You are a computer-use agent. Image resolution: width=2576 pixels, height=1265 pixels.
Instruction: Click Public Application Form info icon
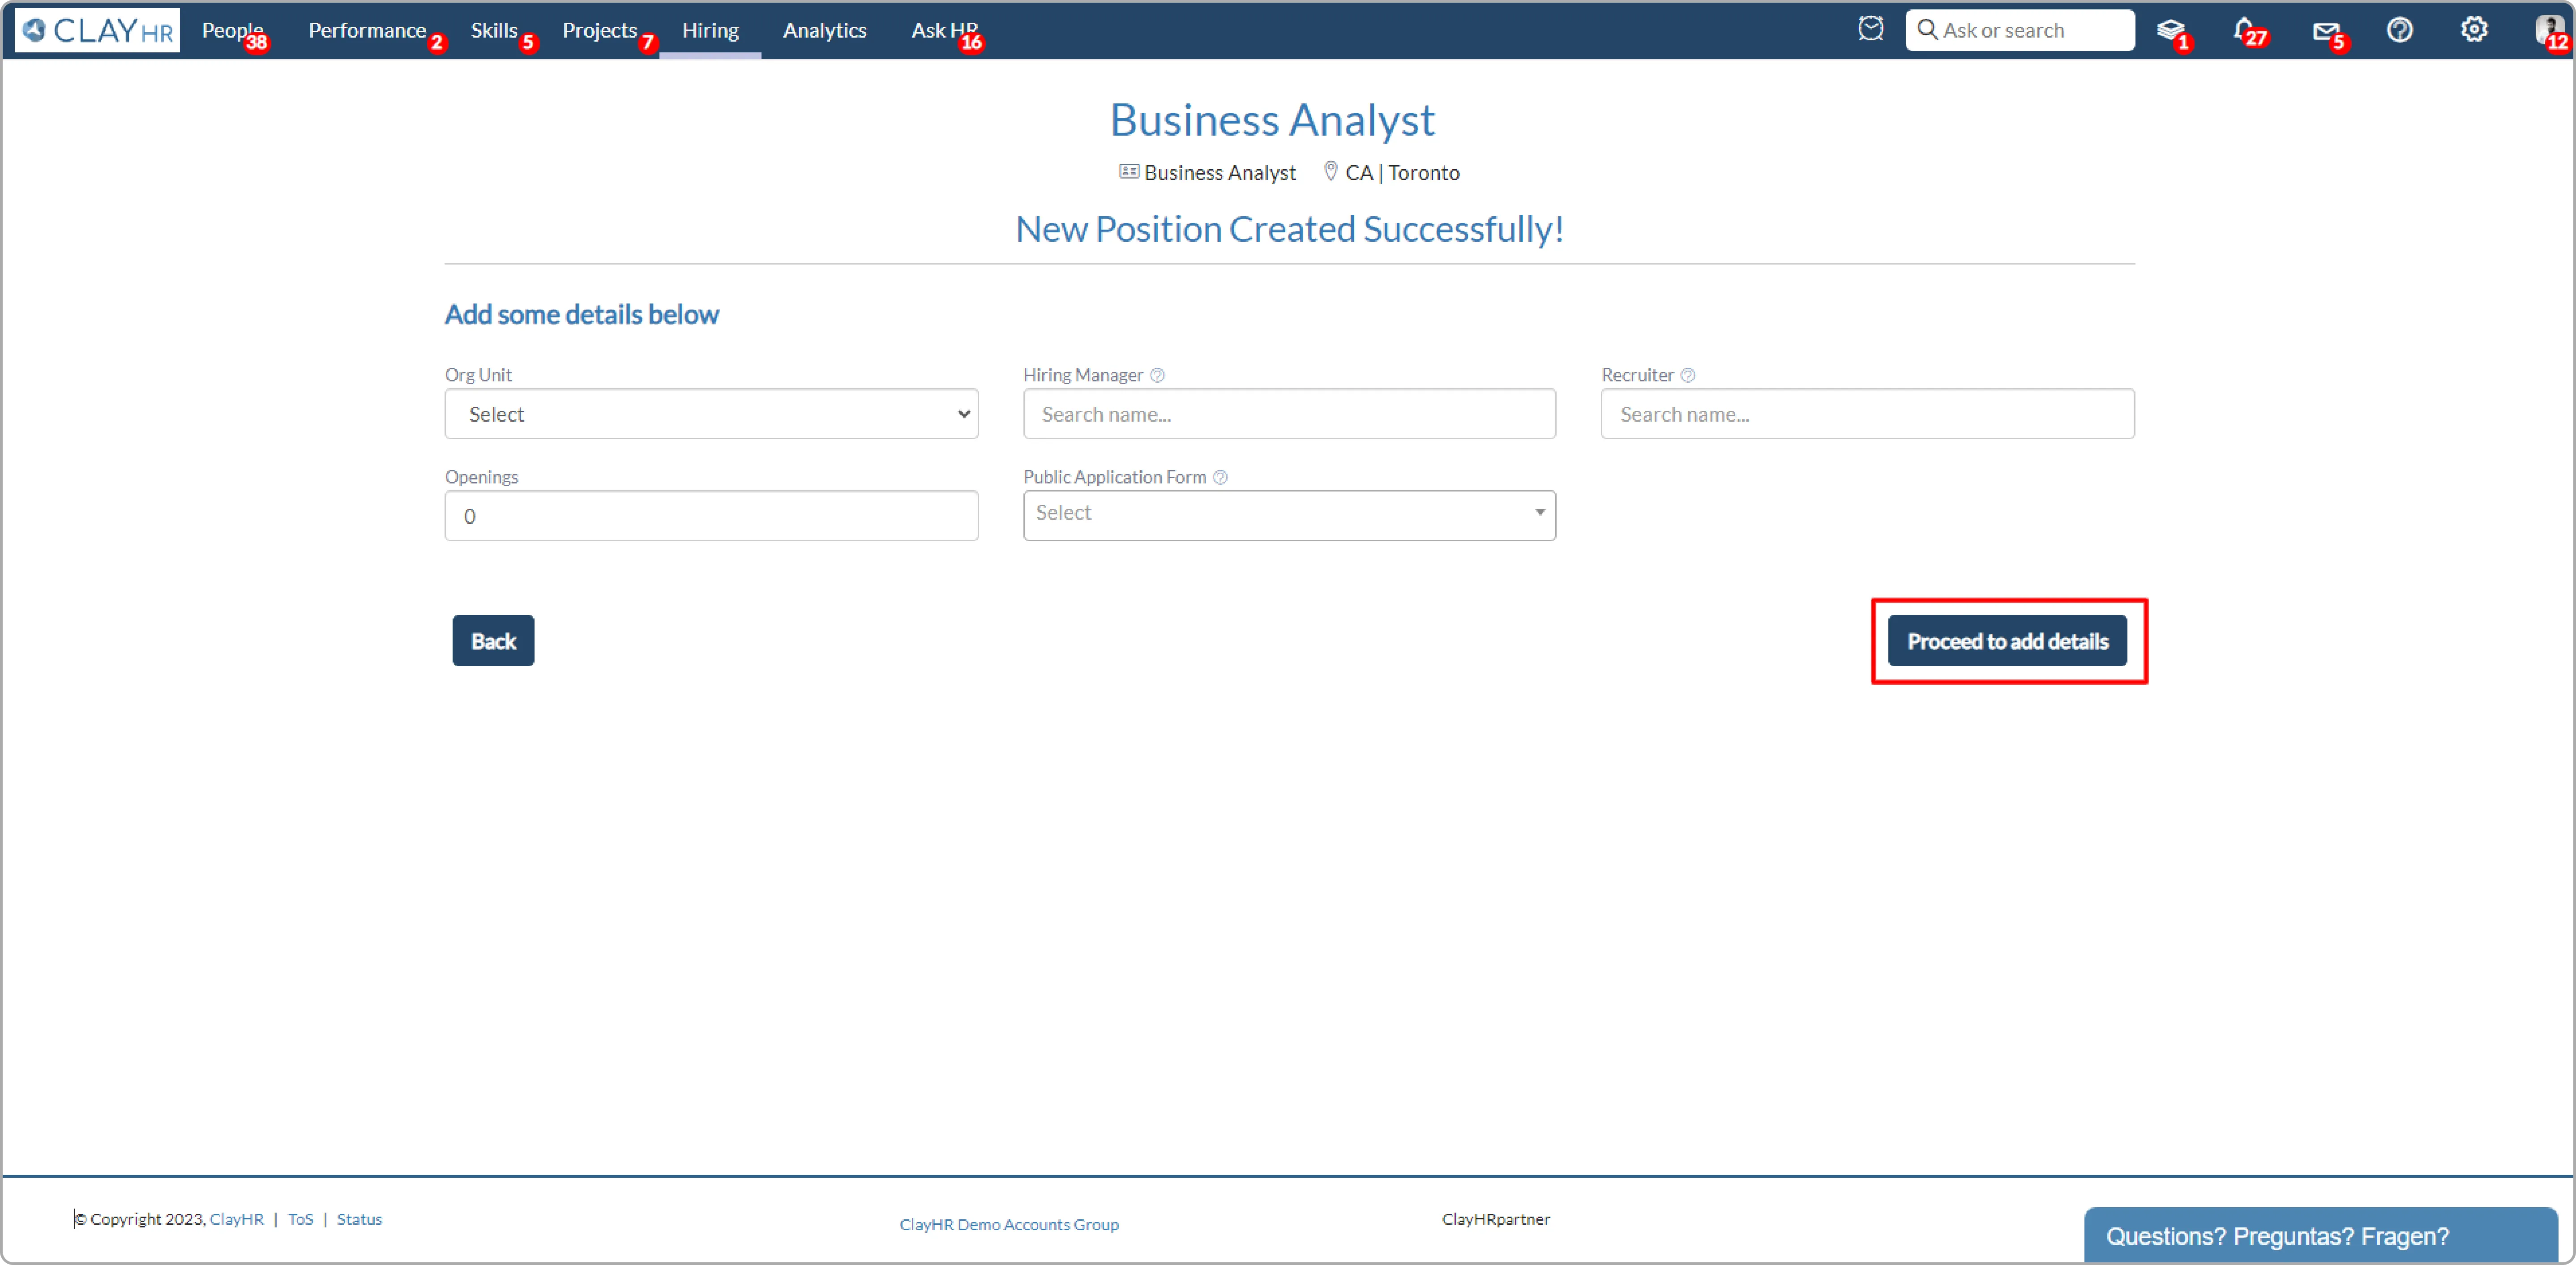(1220, 477)
